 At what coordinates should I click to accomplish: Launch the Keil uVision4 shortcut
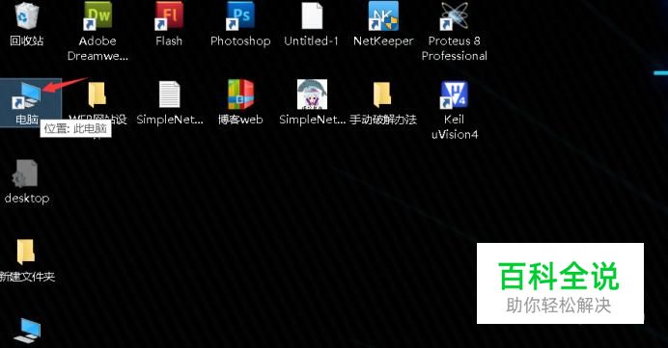[x=454, y=95]
